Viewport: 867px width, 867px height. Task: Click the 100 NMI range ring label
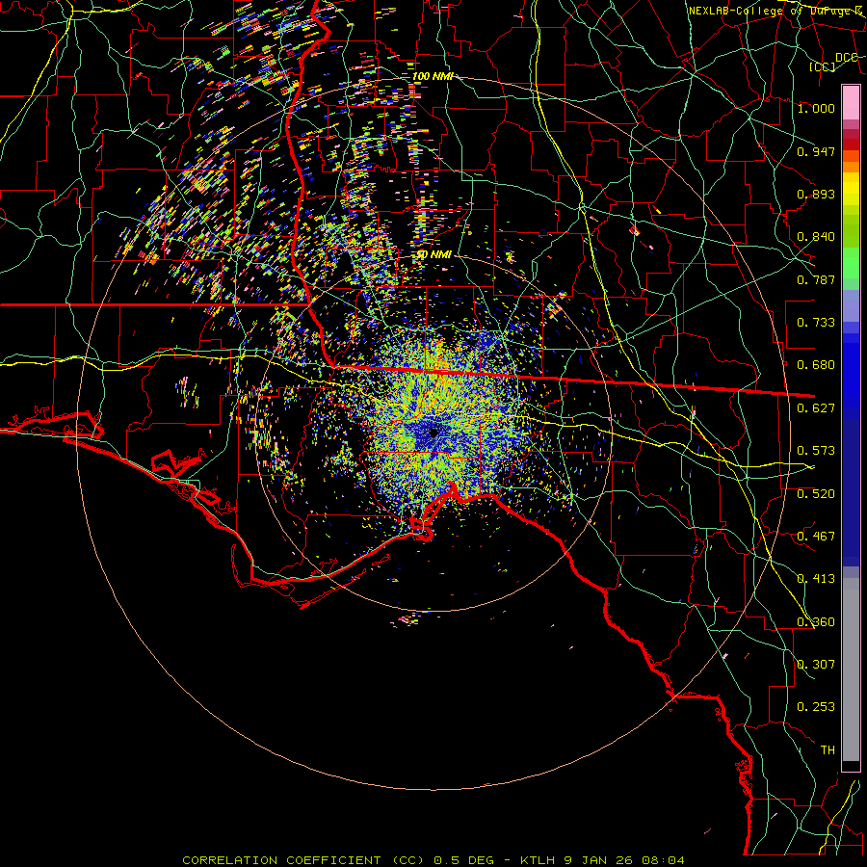(433, 76)
